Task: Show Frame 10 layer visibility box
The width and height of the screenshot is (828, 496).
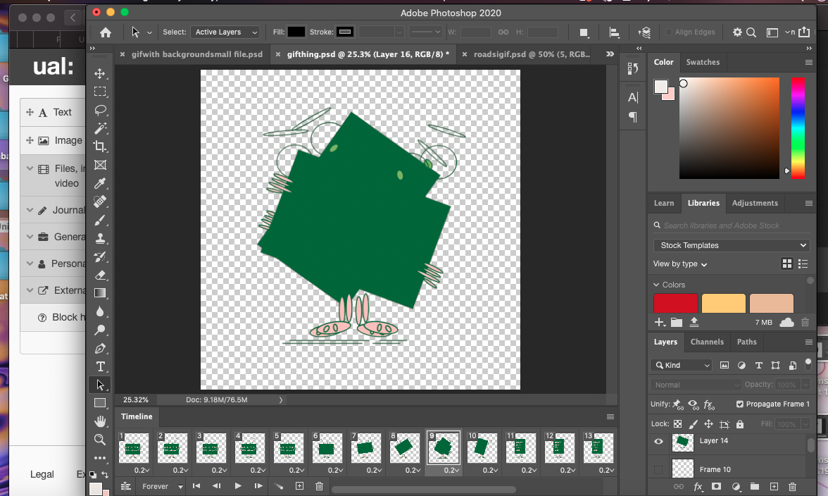Action: coord(658,469)
